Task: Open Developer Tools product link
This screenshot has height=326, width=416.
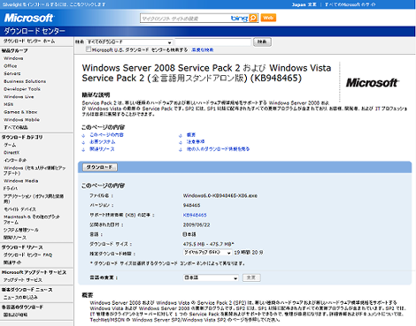Action: [x=22, y=89]
